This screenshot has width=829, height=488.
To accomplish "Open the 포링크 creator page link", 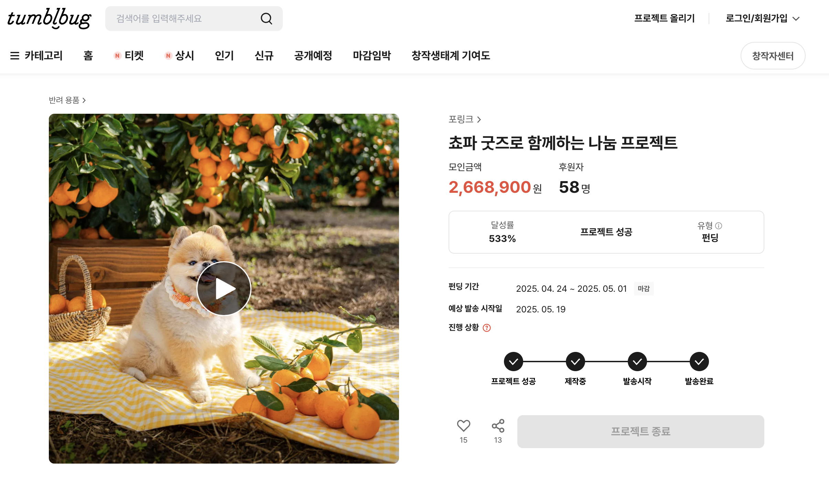I will [465, 119].
